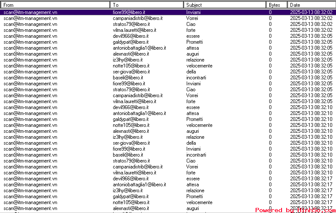Click vilma.lauretti@libero.it entry dated 08:32:02
This screenshot has width=336, height=213.
pyautogui.click(x=168, y=30)
